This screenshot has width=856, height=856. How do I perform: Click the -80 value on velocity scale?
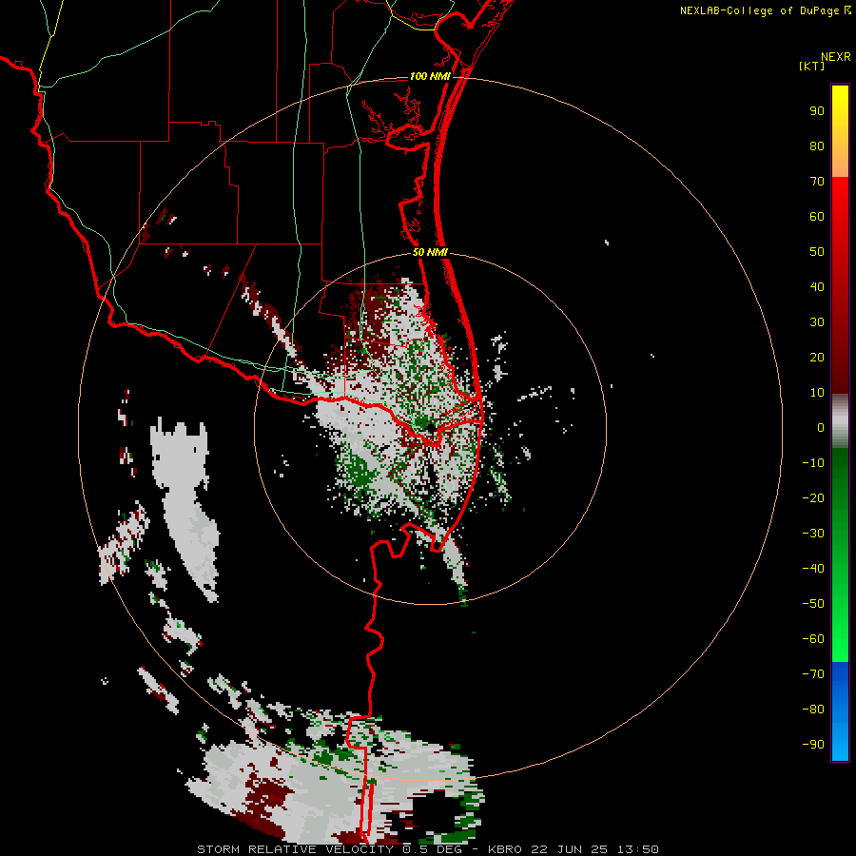pos(813,710)
